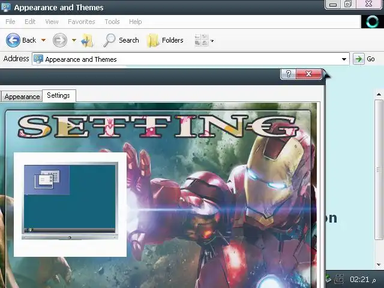Close the display properties dialog
Image resolution: width=384 pixels, height=288 pixels.
[308, 74]
